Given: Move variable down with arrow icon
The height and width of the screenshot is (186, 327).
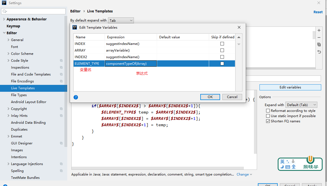Looking at the screenshot, I should [239, 44].
